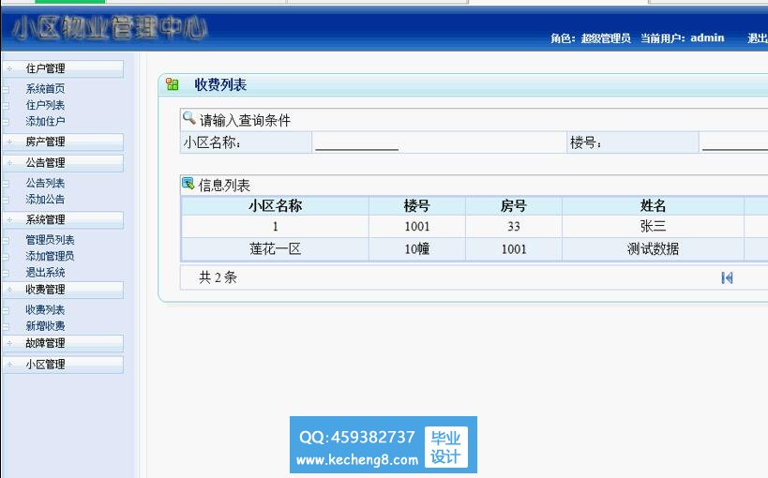768x478 pixels.
Task: Open 公告列表 in the sidebar
Action: 45,183
